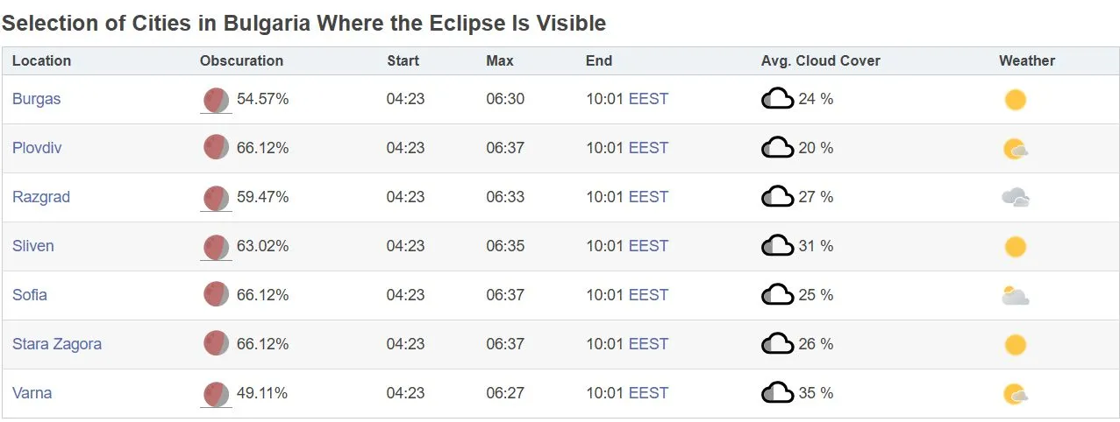Click the EEST timezone link in Sofia row
The height and width of the screenshot is (422, 1120).
click(648, 295)
